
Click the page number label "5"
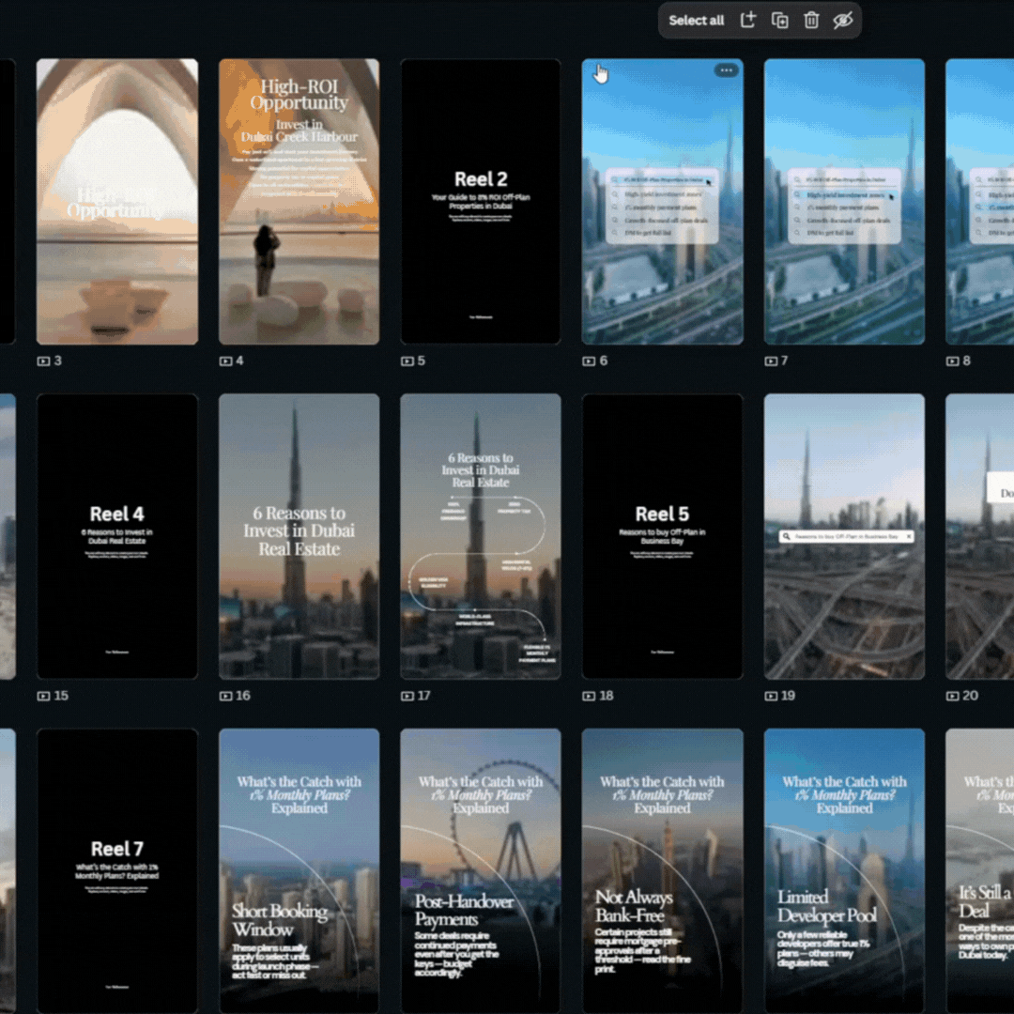[422, 361]
